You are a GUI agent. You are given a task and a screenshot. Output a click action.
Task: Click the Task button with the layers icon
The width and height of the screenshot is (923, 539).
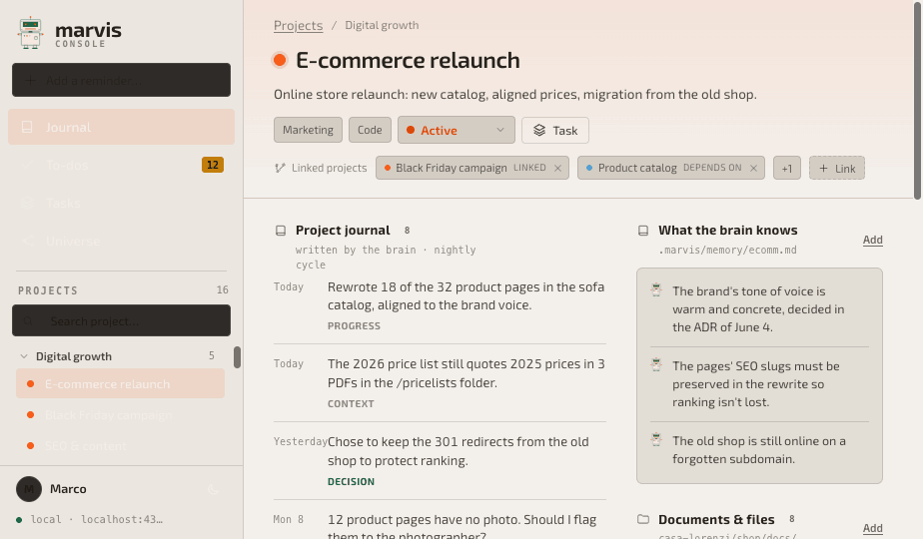(555, 131)
